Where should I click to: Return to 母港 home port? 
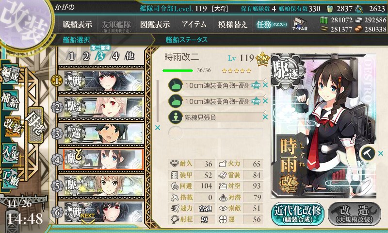[36, 125]
